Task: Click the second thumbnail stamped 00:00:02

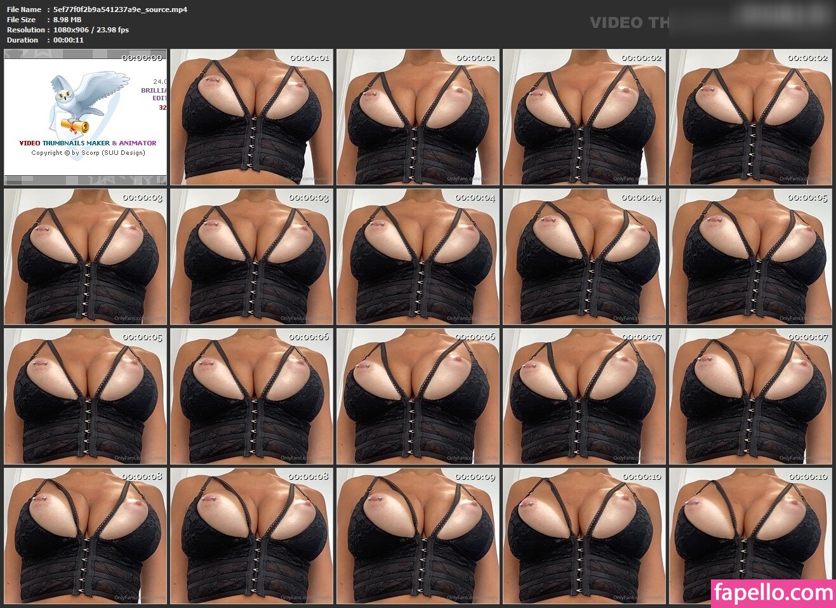Action: 750,117
